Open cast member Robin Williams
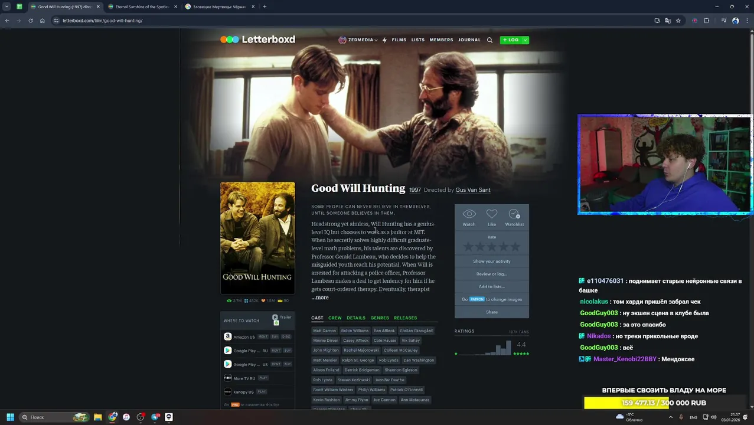 (x=355, y=331)
